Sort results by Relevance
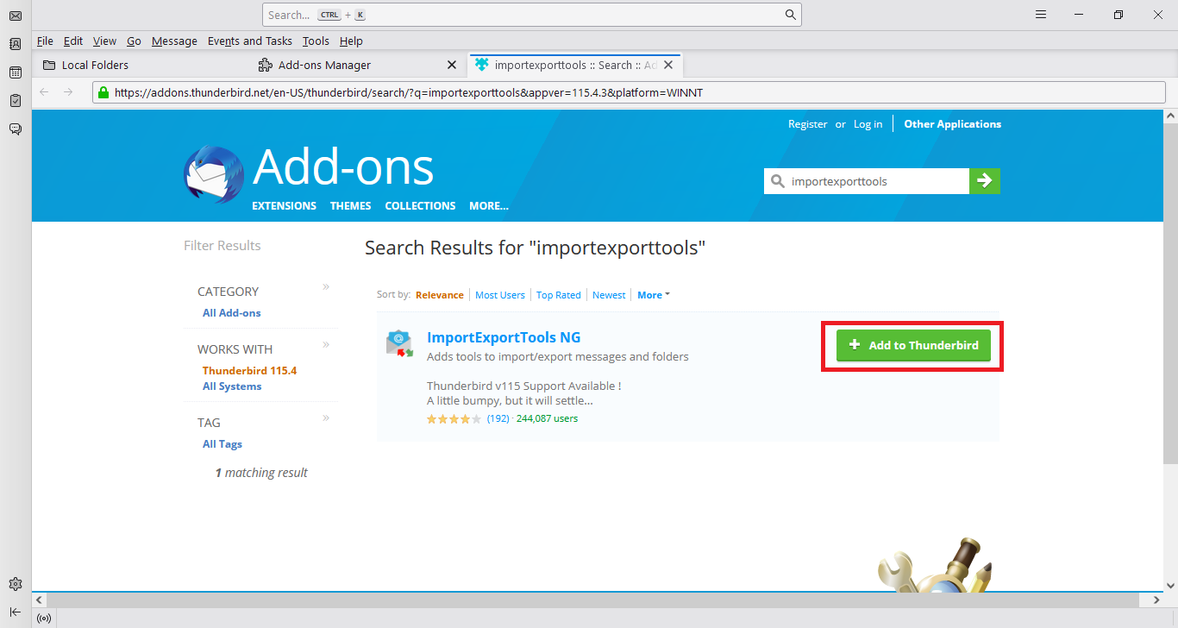The image size is (1178, 628). click(439, 295)
